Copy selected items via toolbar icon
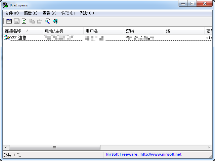Screen dimensions: 215x161 [32, 21]
